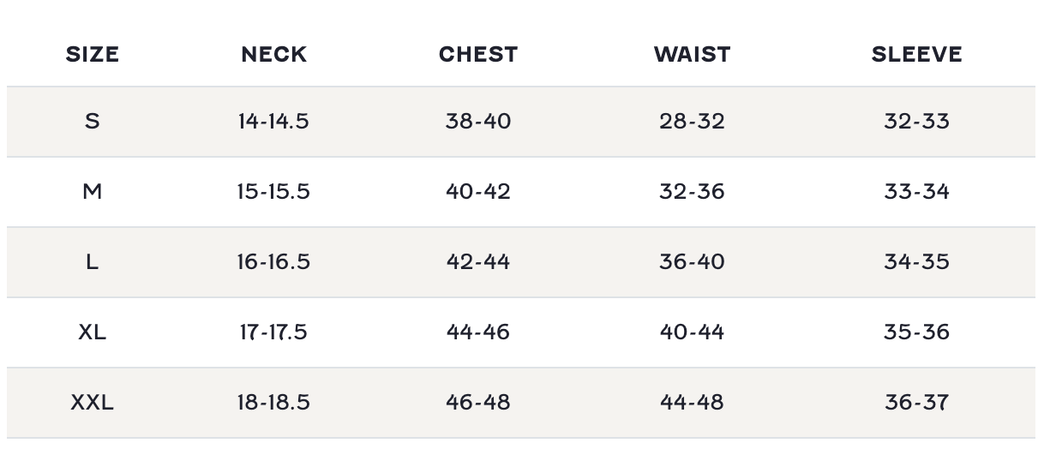This screenshot has width=1044, height=449.
Task: Click the NECK column header
Action: click(273, 54)
